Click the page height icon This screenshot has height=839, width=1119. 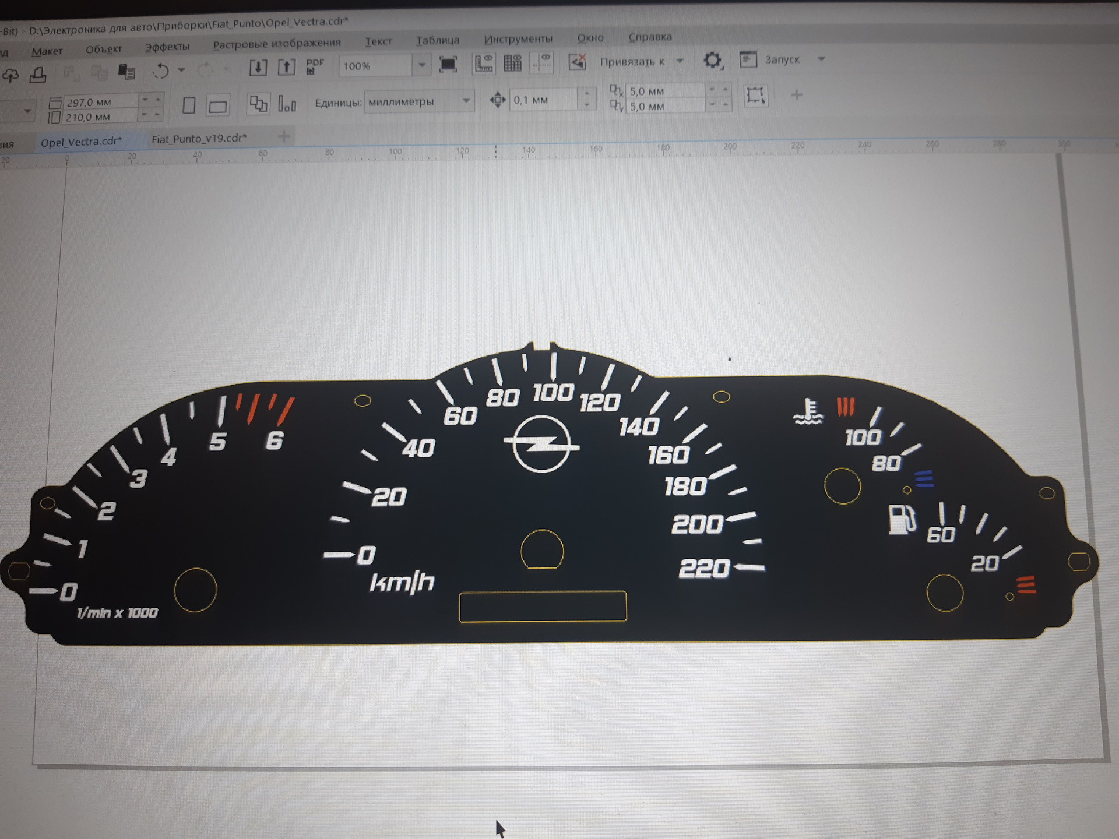tap(54, 117)
